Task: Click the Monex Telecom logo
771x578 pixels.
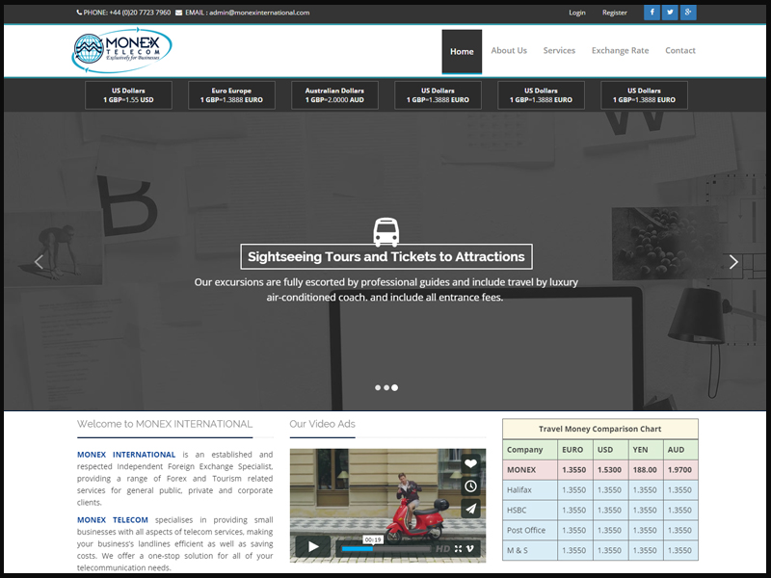Action: coord(122,50)
